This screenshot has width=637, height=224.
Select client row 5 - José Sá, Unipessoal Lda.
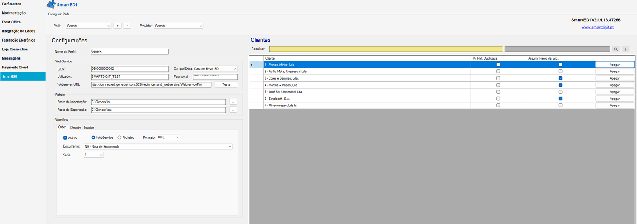[x=367, y=92]
